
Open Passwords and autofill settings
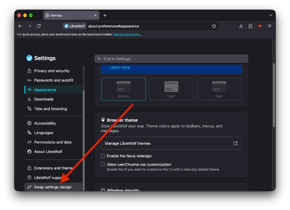[x=53, y=80]
